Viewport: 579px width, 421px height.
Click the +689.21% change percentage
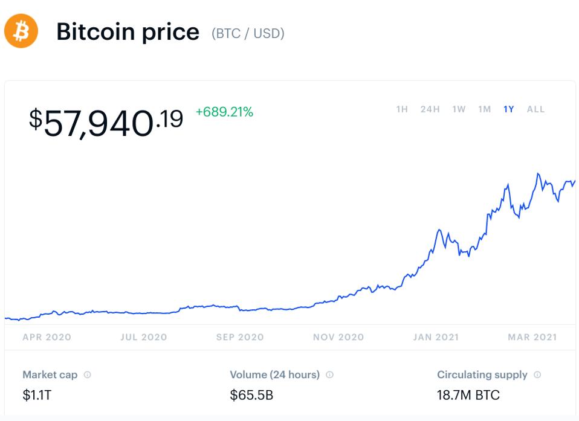tap(224, 112)
